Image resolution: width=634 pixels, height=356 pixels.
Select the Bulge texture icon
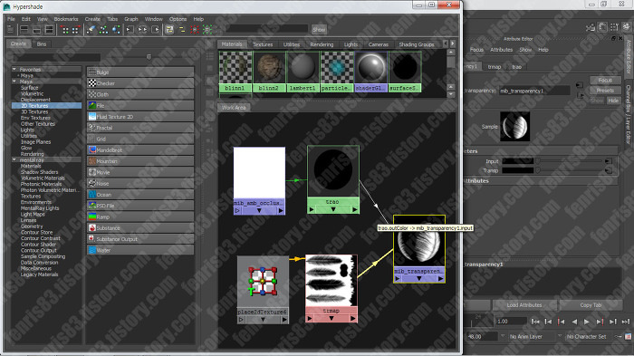pos(92,72)
